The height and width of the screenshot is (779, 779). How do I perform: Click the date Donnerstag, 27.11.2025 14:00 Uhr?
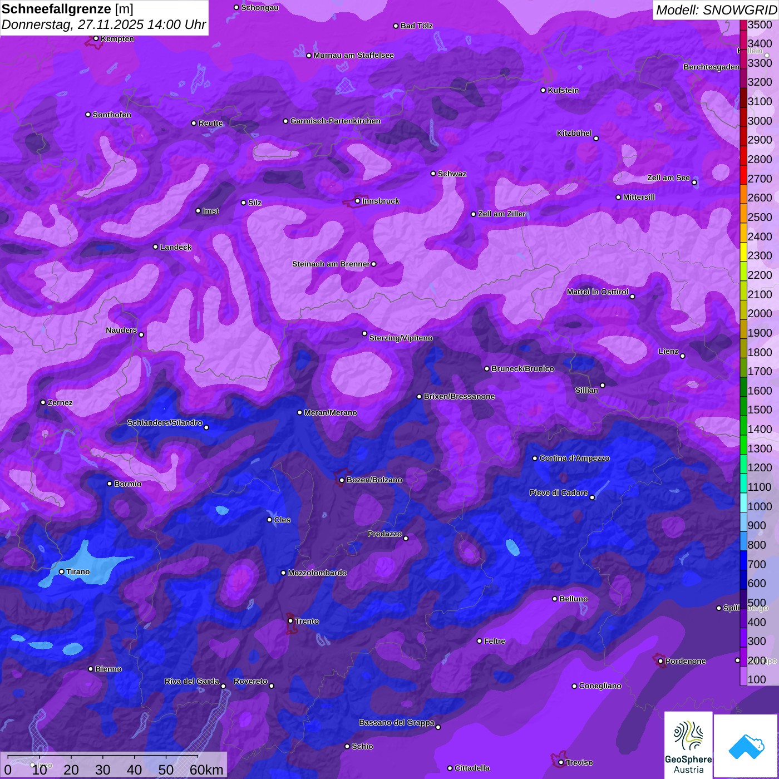(103, 24)
